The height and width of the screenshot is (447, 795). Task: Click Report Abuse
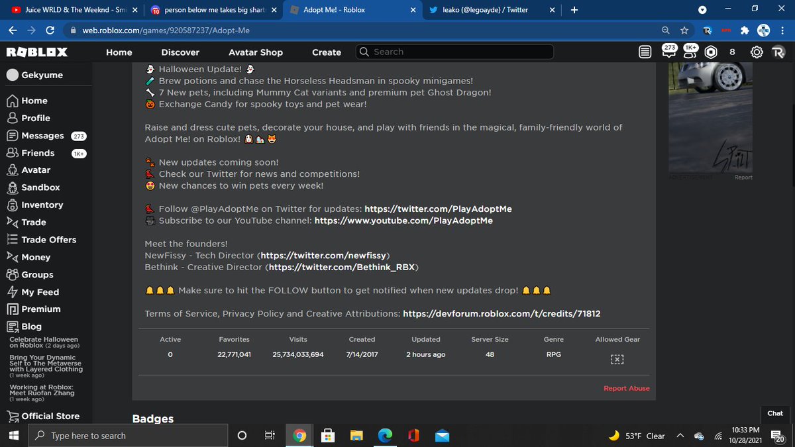tap(627, 388)
